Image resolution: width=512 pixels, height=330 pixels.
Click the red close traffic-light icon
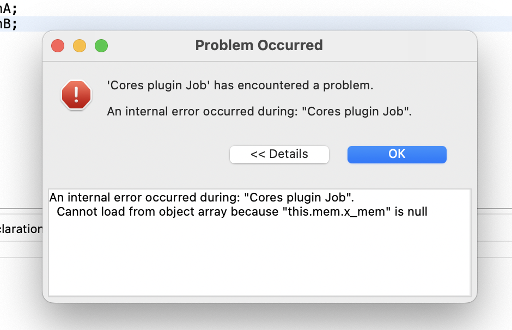pyautogui.click(x=58, y=46)
